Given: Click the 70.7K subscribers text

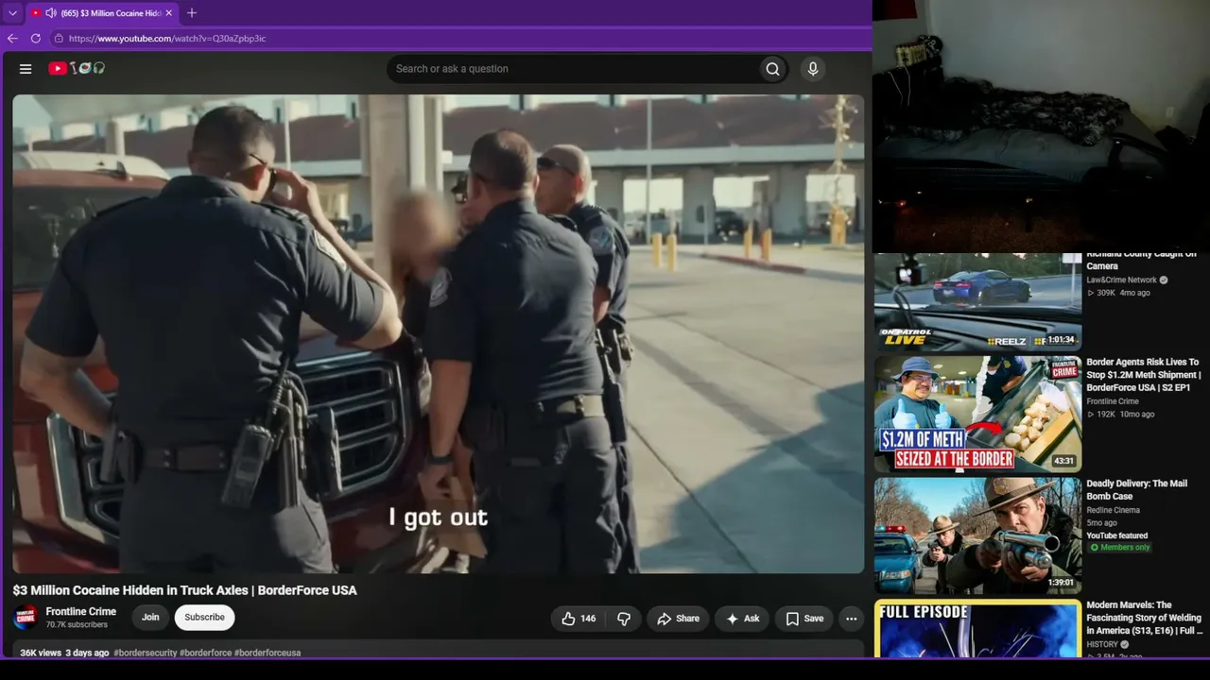Looking at the screenshot, I should [x=77, y=625].
